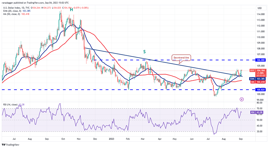Viewport: 269px width, 148px height.
Task: Open the USD currency selector
Action: click(x=260, y=8)
